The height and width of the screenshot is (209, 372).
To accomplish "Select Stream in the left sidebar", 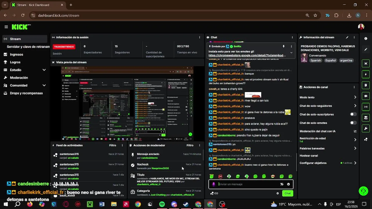I will (x=24, y=39).
